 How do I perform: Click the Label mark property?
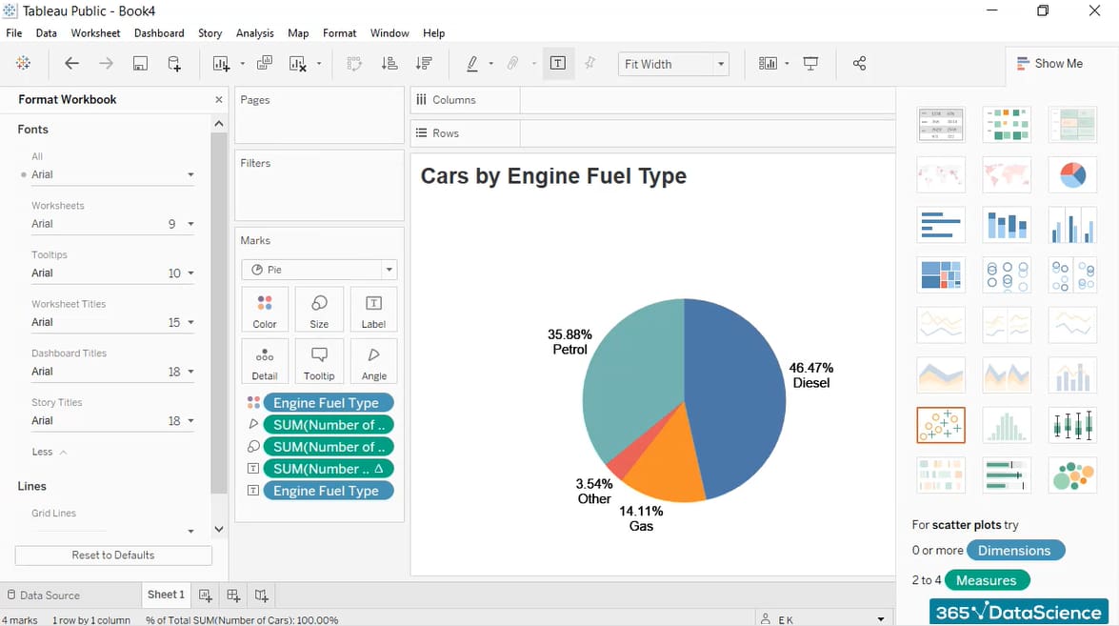point(373,308)
